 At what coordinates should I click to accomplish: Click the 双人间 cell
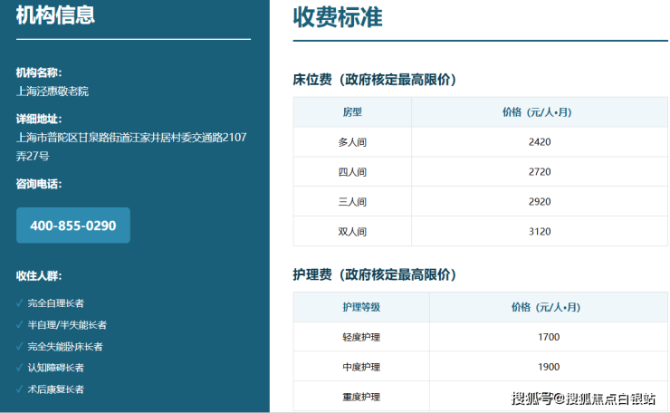(352, 231)
